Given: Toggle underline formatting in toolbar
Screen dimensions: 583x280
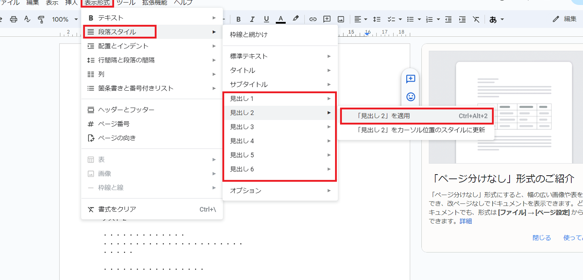Looking at the screenshot, I should [x=266, y=19].
